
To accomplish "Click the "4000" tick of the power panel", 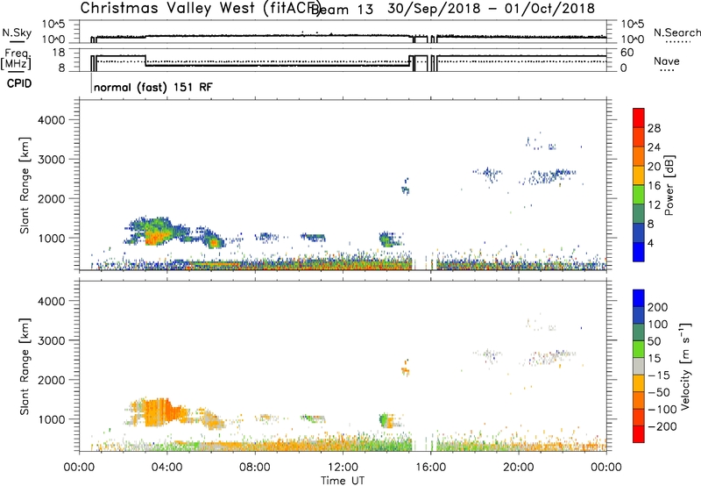I will [52, 120].
